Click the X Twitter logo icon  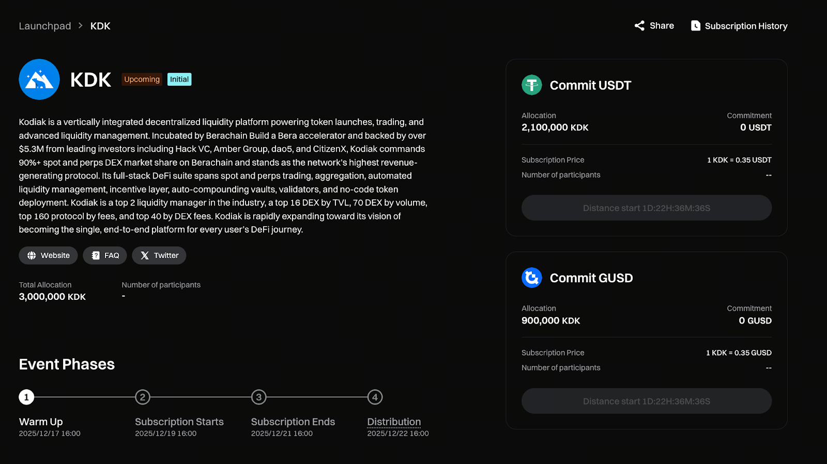click(x=145, y=255)
